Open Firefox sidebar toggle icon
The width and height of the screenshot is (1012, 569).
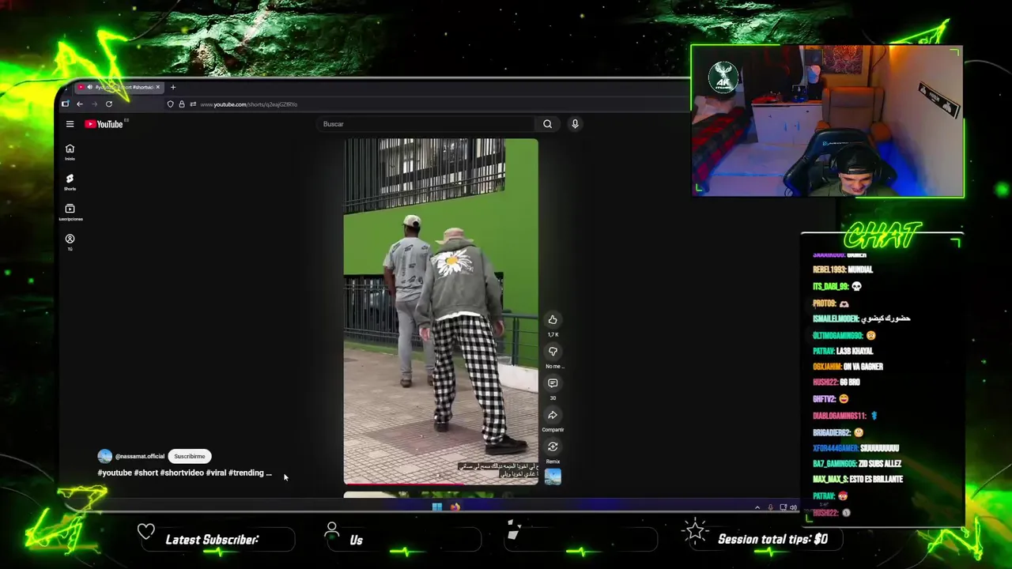[x=66, y=104]
